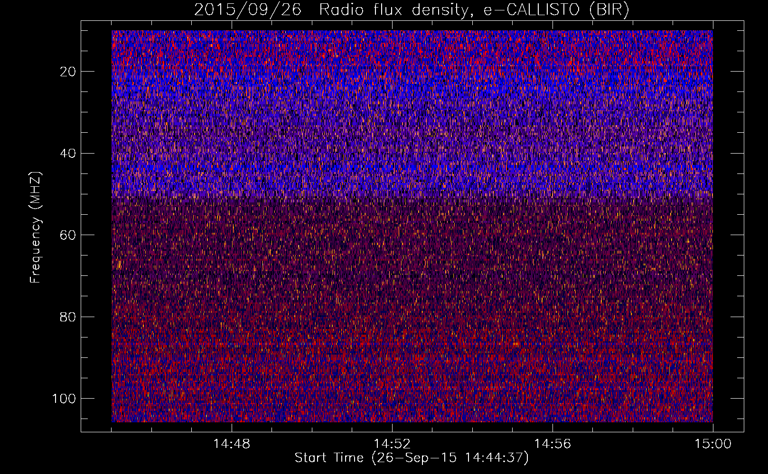Click the 80 MHz frequency tick label

(x=68, y=317)
